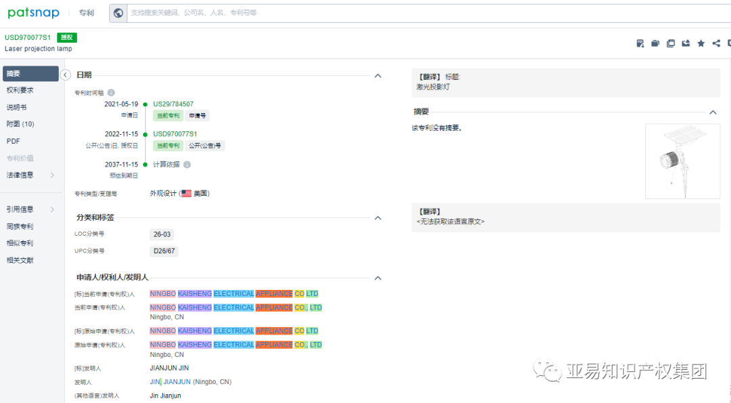Click info icon next to 专利时间轴
Screen dimensions: 731x403
(111, 92)
